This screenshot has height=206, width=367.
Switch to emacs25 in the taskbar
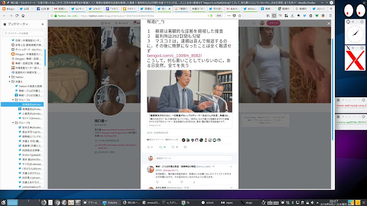coord(151,203)
